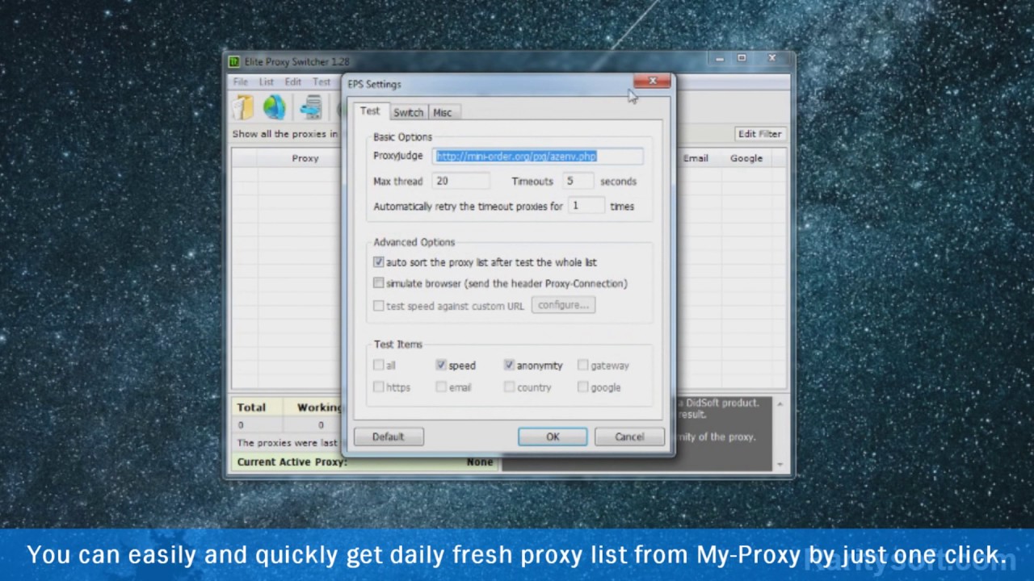Viewport: 1034px width, 581px height.
Task: Minimize the Elite Proxy Switcher window
Action: (x=720, y=59)
